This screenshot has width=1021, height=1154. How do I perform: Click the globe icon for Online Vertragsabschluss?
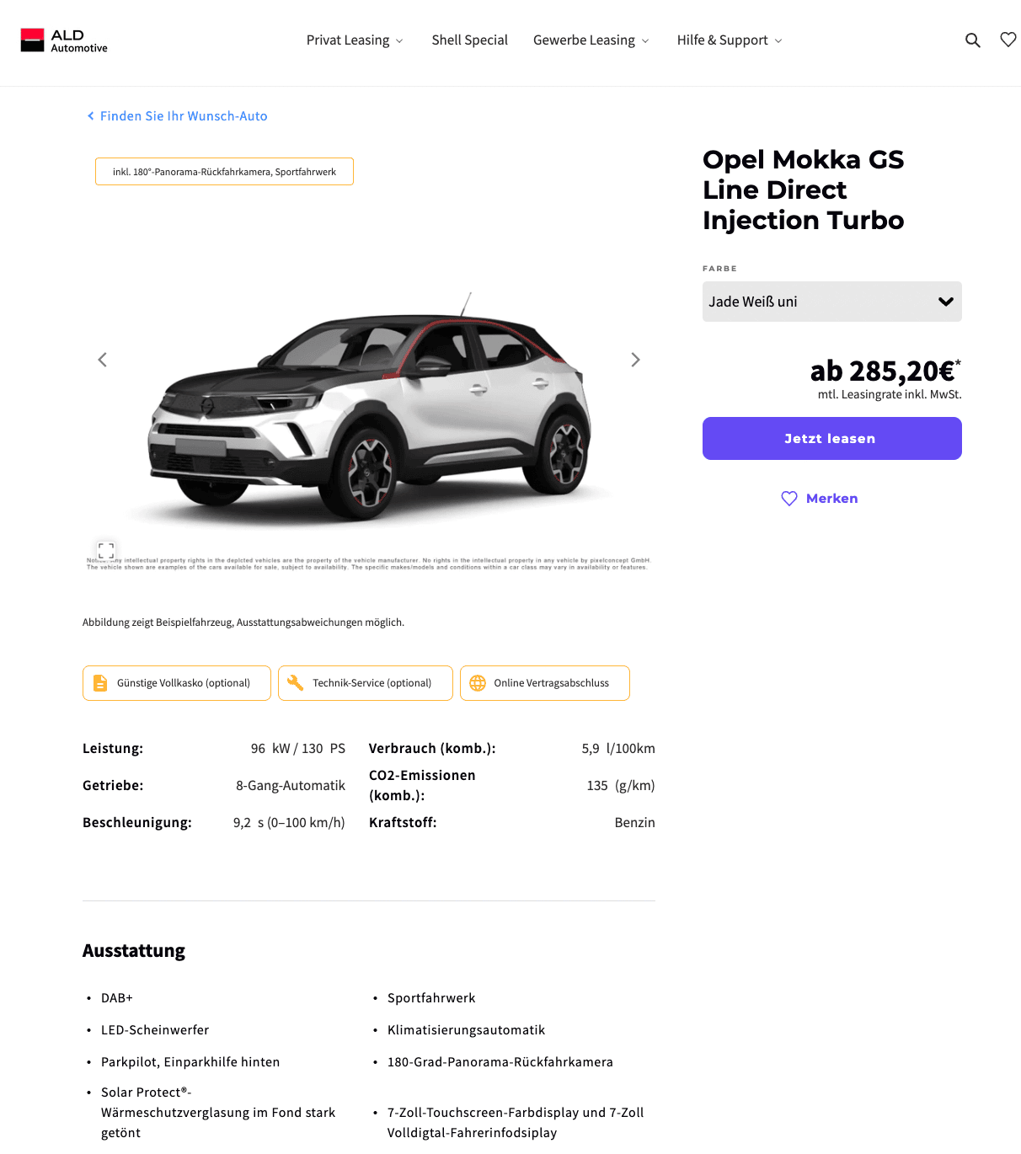478,683
